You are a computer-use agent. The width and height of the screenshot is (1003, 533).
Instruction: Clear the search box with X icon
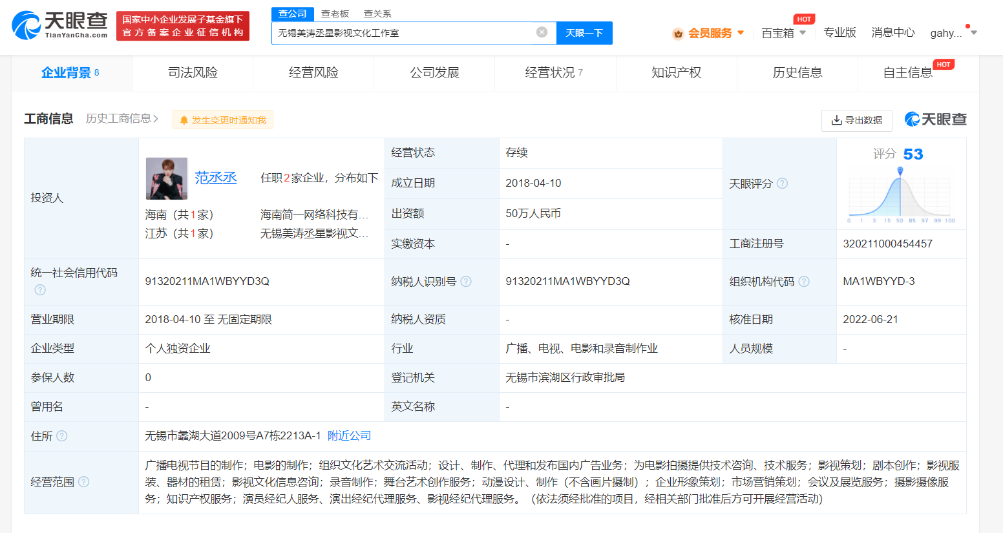[x=542, y=32]
